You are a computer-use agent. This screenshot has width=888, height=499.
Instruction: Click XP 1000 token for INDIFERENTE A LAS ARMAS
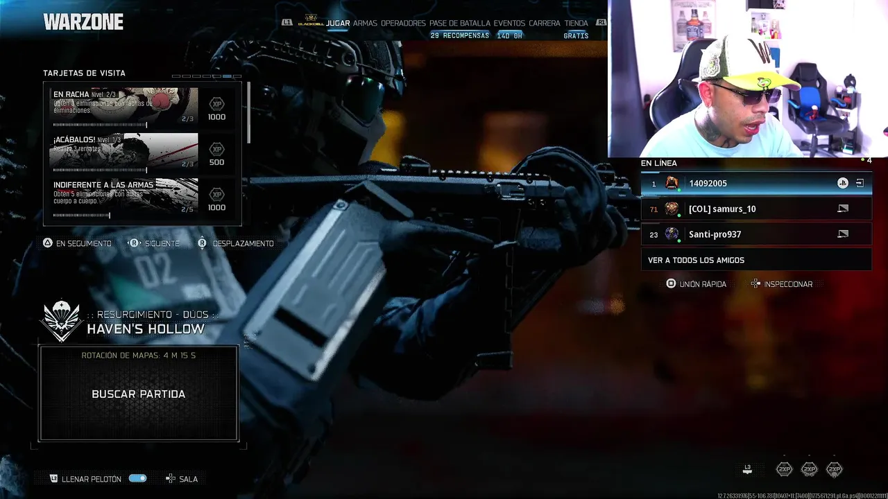click(217, 199)
